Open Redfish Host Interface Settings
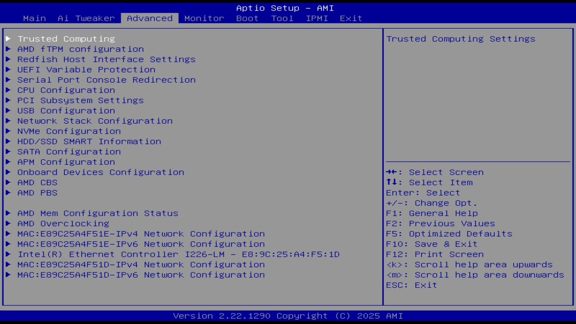576x324 pixels. tap(106, 59)
